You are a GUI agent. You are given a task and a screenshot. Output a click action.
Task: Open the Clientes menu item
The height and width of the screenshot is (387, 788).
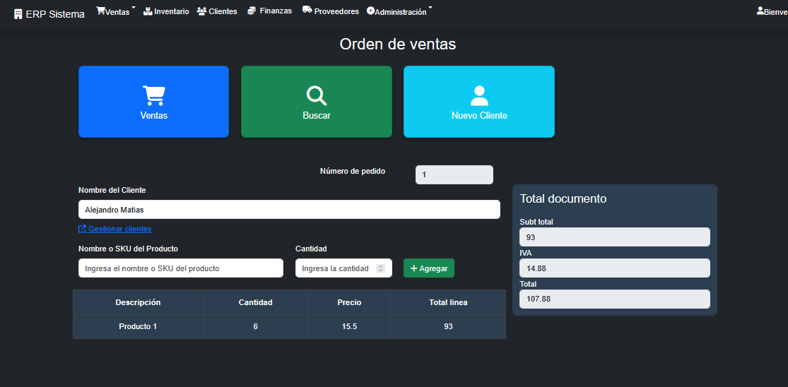218,11
